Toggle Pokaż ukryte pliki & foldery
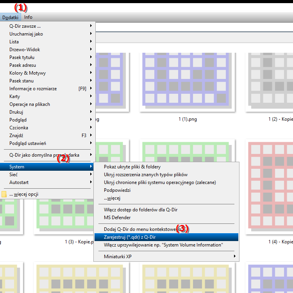This screenshot has height=293, width=293. [166, 167]
